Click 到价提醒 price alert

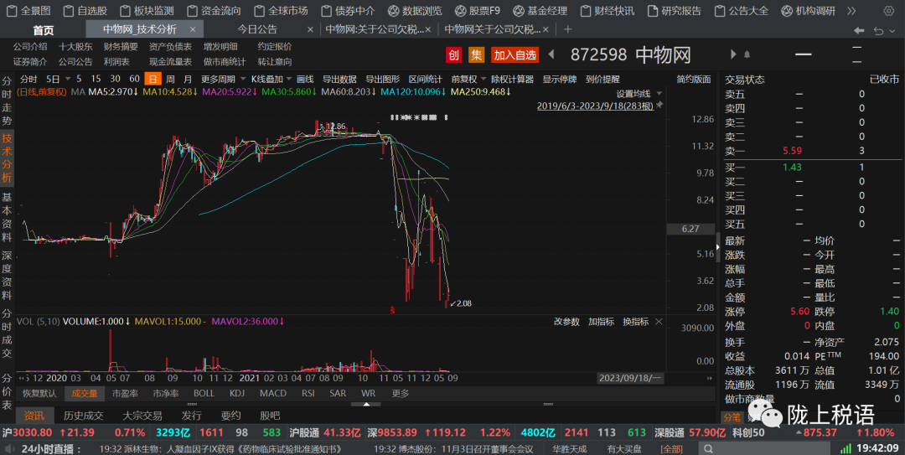point(602,79)
